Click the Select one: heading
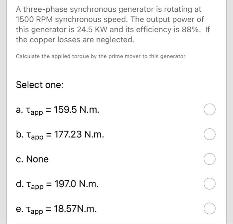Screen dimensions: 233x224 tap(40, 85)
